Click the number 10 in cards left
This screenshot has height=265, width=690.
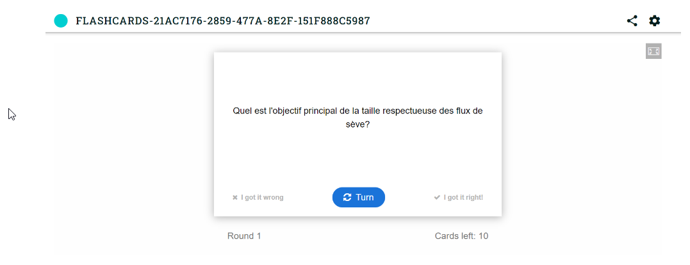[483, 236]
